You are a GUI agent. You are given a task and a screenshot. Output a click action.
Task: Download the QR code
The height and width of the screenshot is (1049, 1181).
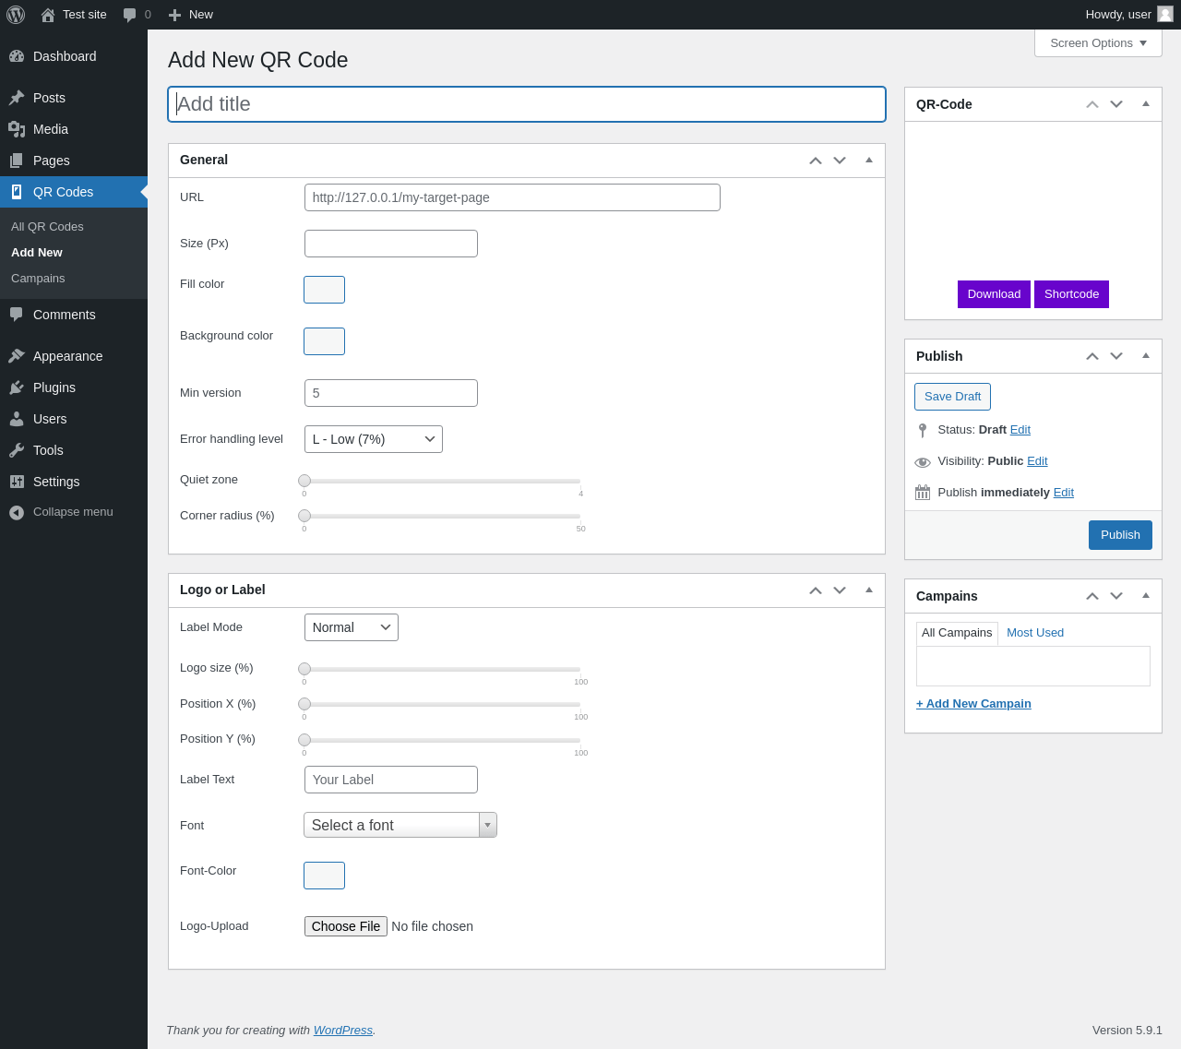point(994,294)
